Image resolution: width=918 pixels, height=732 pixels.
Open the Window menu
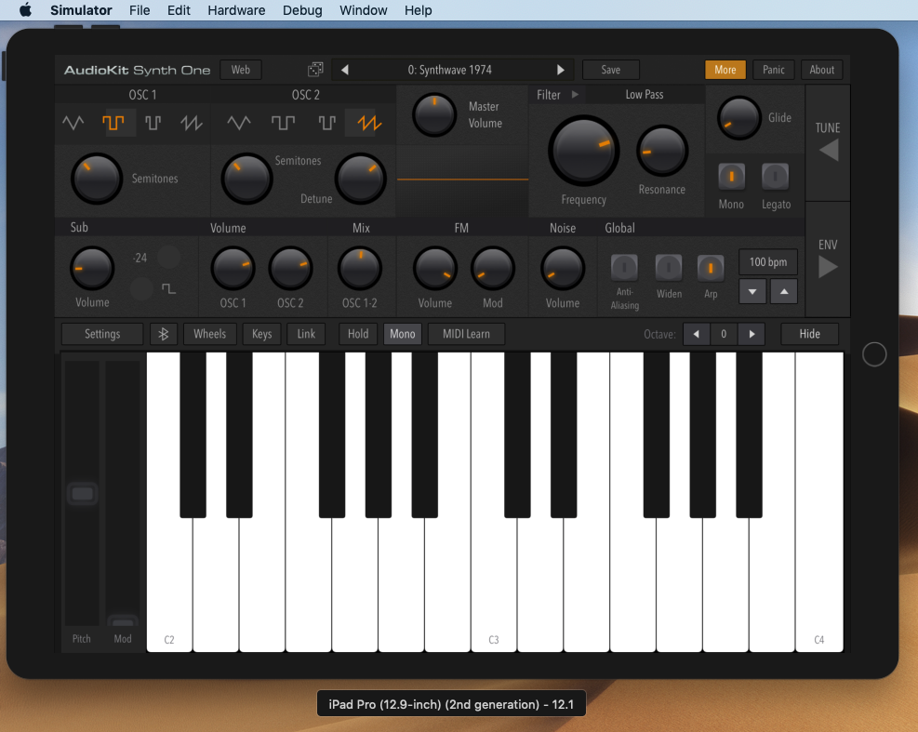[x=363, y=10]
